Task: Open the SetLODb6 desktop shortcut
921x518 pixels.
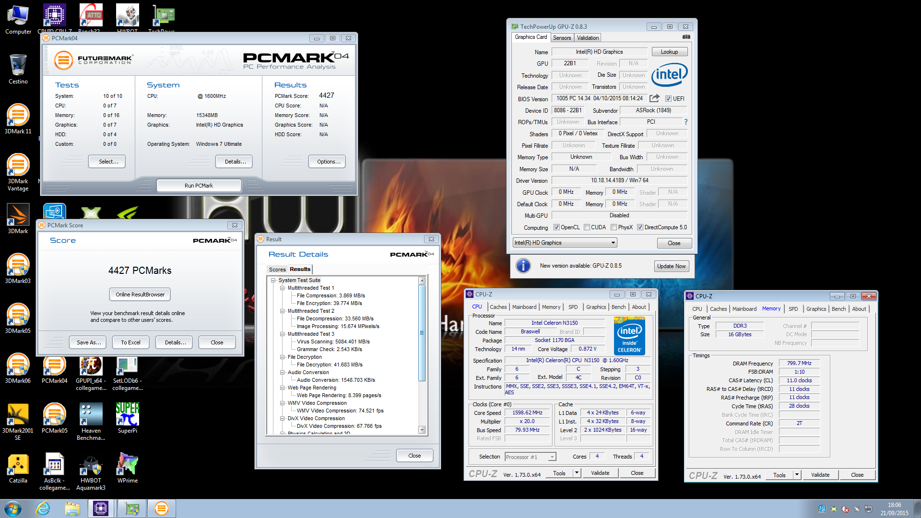Action: (x=128, y=373)
